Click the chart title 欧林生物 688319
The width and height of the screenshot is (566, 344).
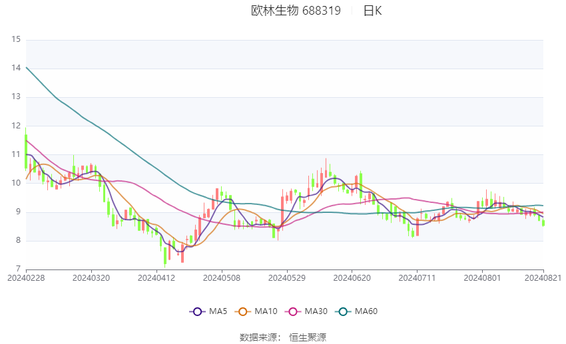[x=296, y=11]
